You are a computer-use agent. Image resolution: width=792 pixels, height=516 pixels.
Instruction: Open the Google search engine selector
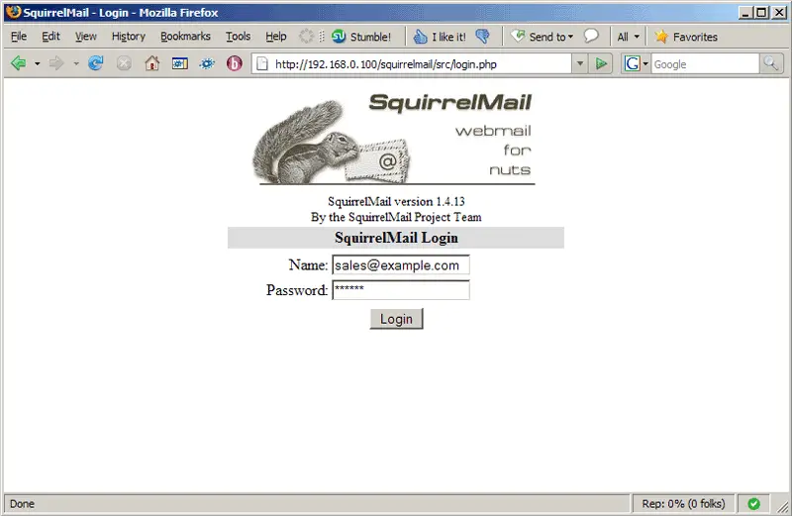click(x=636, y=63)
